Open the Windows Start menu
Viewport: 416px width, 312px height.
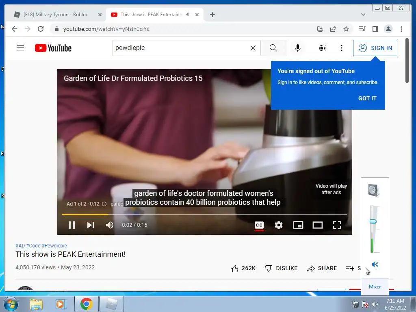pyautogui.click(x=11, y=304)
